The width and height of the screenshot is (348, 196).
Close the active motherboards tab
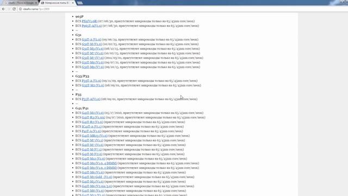pos(72,3)
